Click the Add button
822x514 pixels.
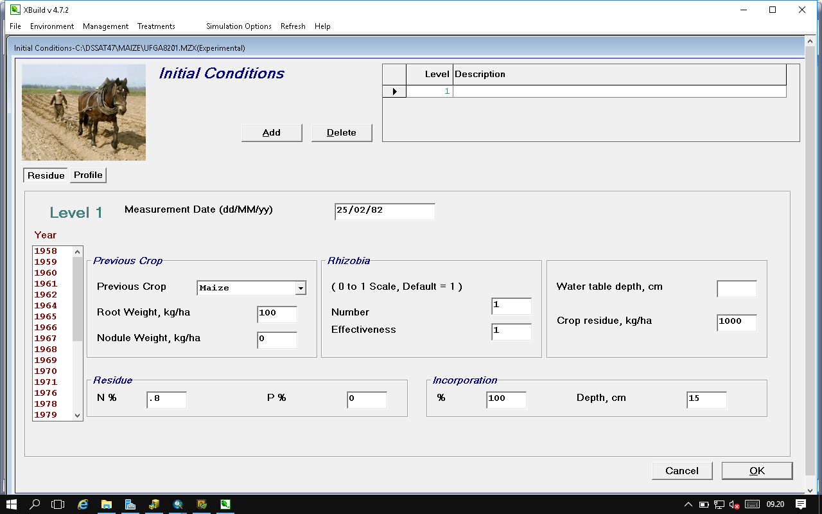coord(272,133)
